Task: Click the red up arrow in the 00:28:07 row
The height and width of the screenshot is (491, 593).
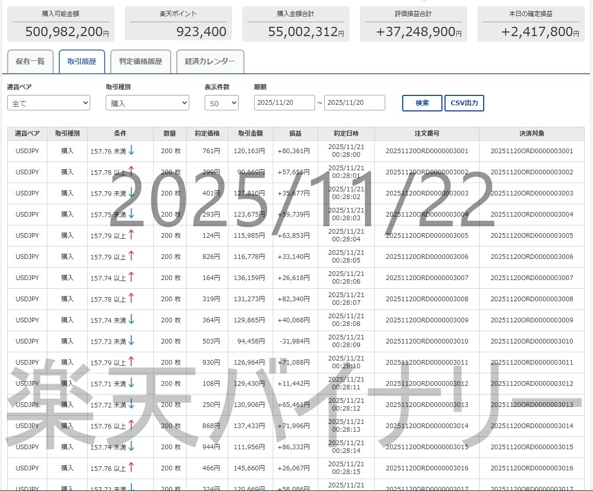Action: pyautogui.click(x=131, y=299)
